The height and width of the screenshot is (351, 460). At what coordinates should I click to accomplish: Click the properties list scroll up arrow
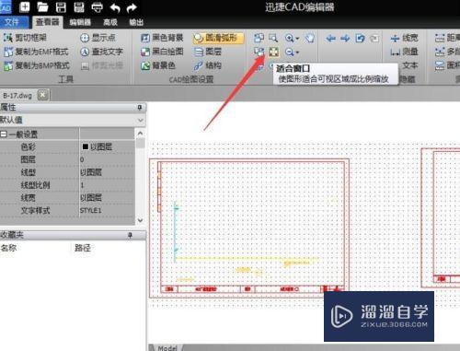pos(140,134)
